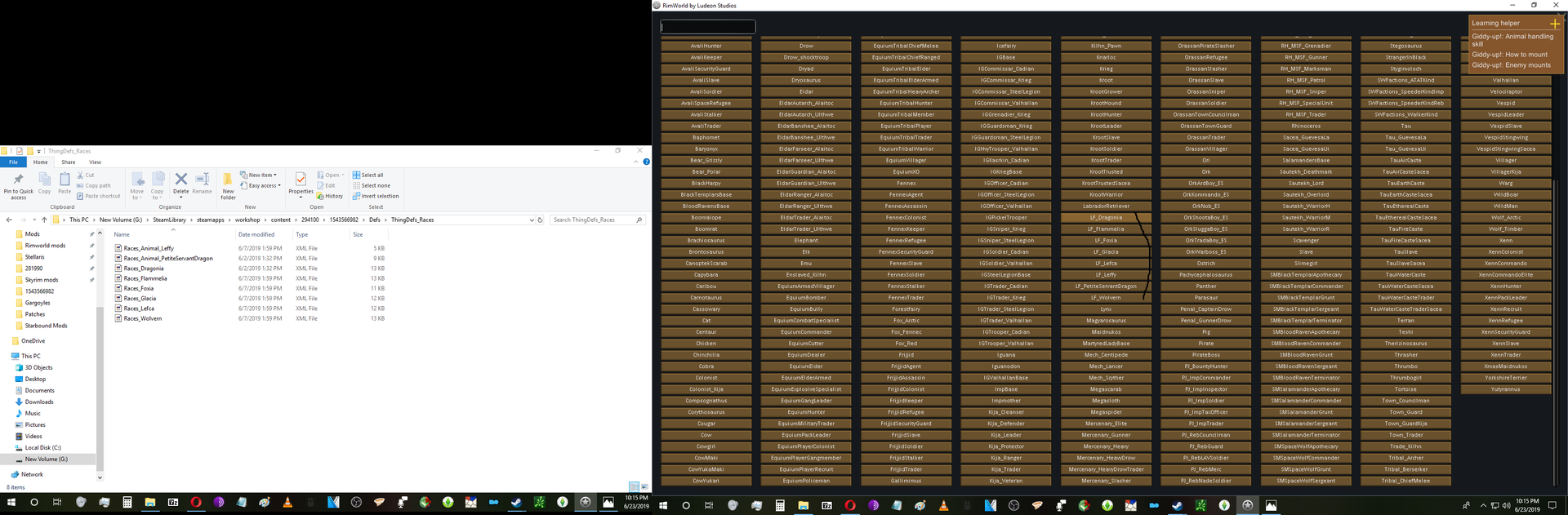The width and height of the screenshot is (1568, 515).
Task: Open 'Giddy-up!: How to mount' lesson
Action: [x=1509, y=55]
